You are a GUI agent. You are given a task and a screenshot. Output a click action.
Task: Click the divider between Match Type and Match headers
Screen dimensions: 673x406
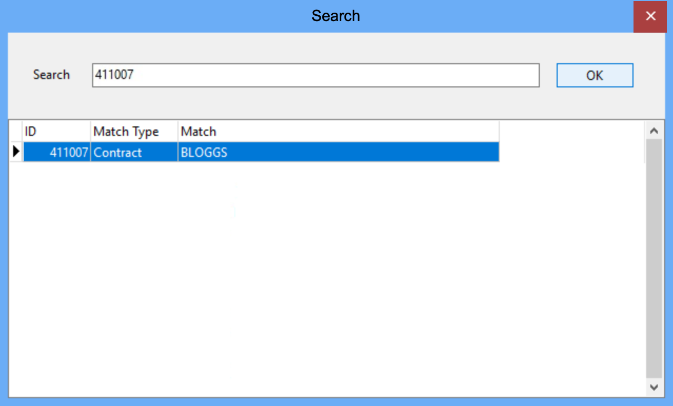point(178,131)
